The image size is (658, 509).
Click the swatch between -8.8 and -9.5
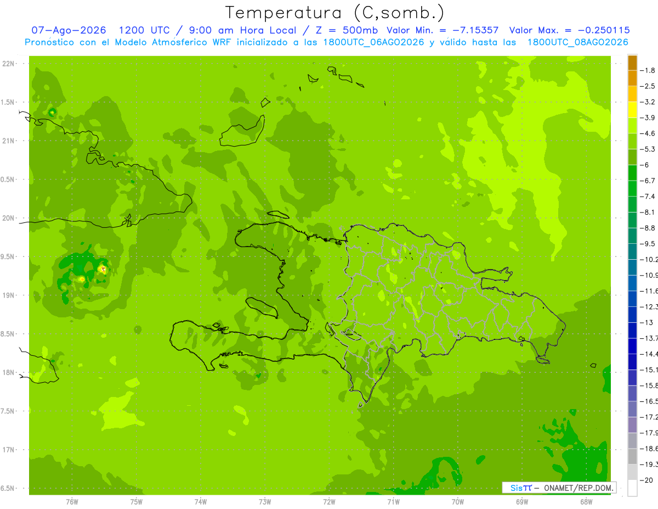click(x=632, y=236)
